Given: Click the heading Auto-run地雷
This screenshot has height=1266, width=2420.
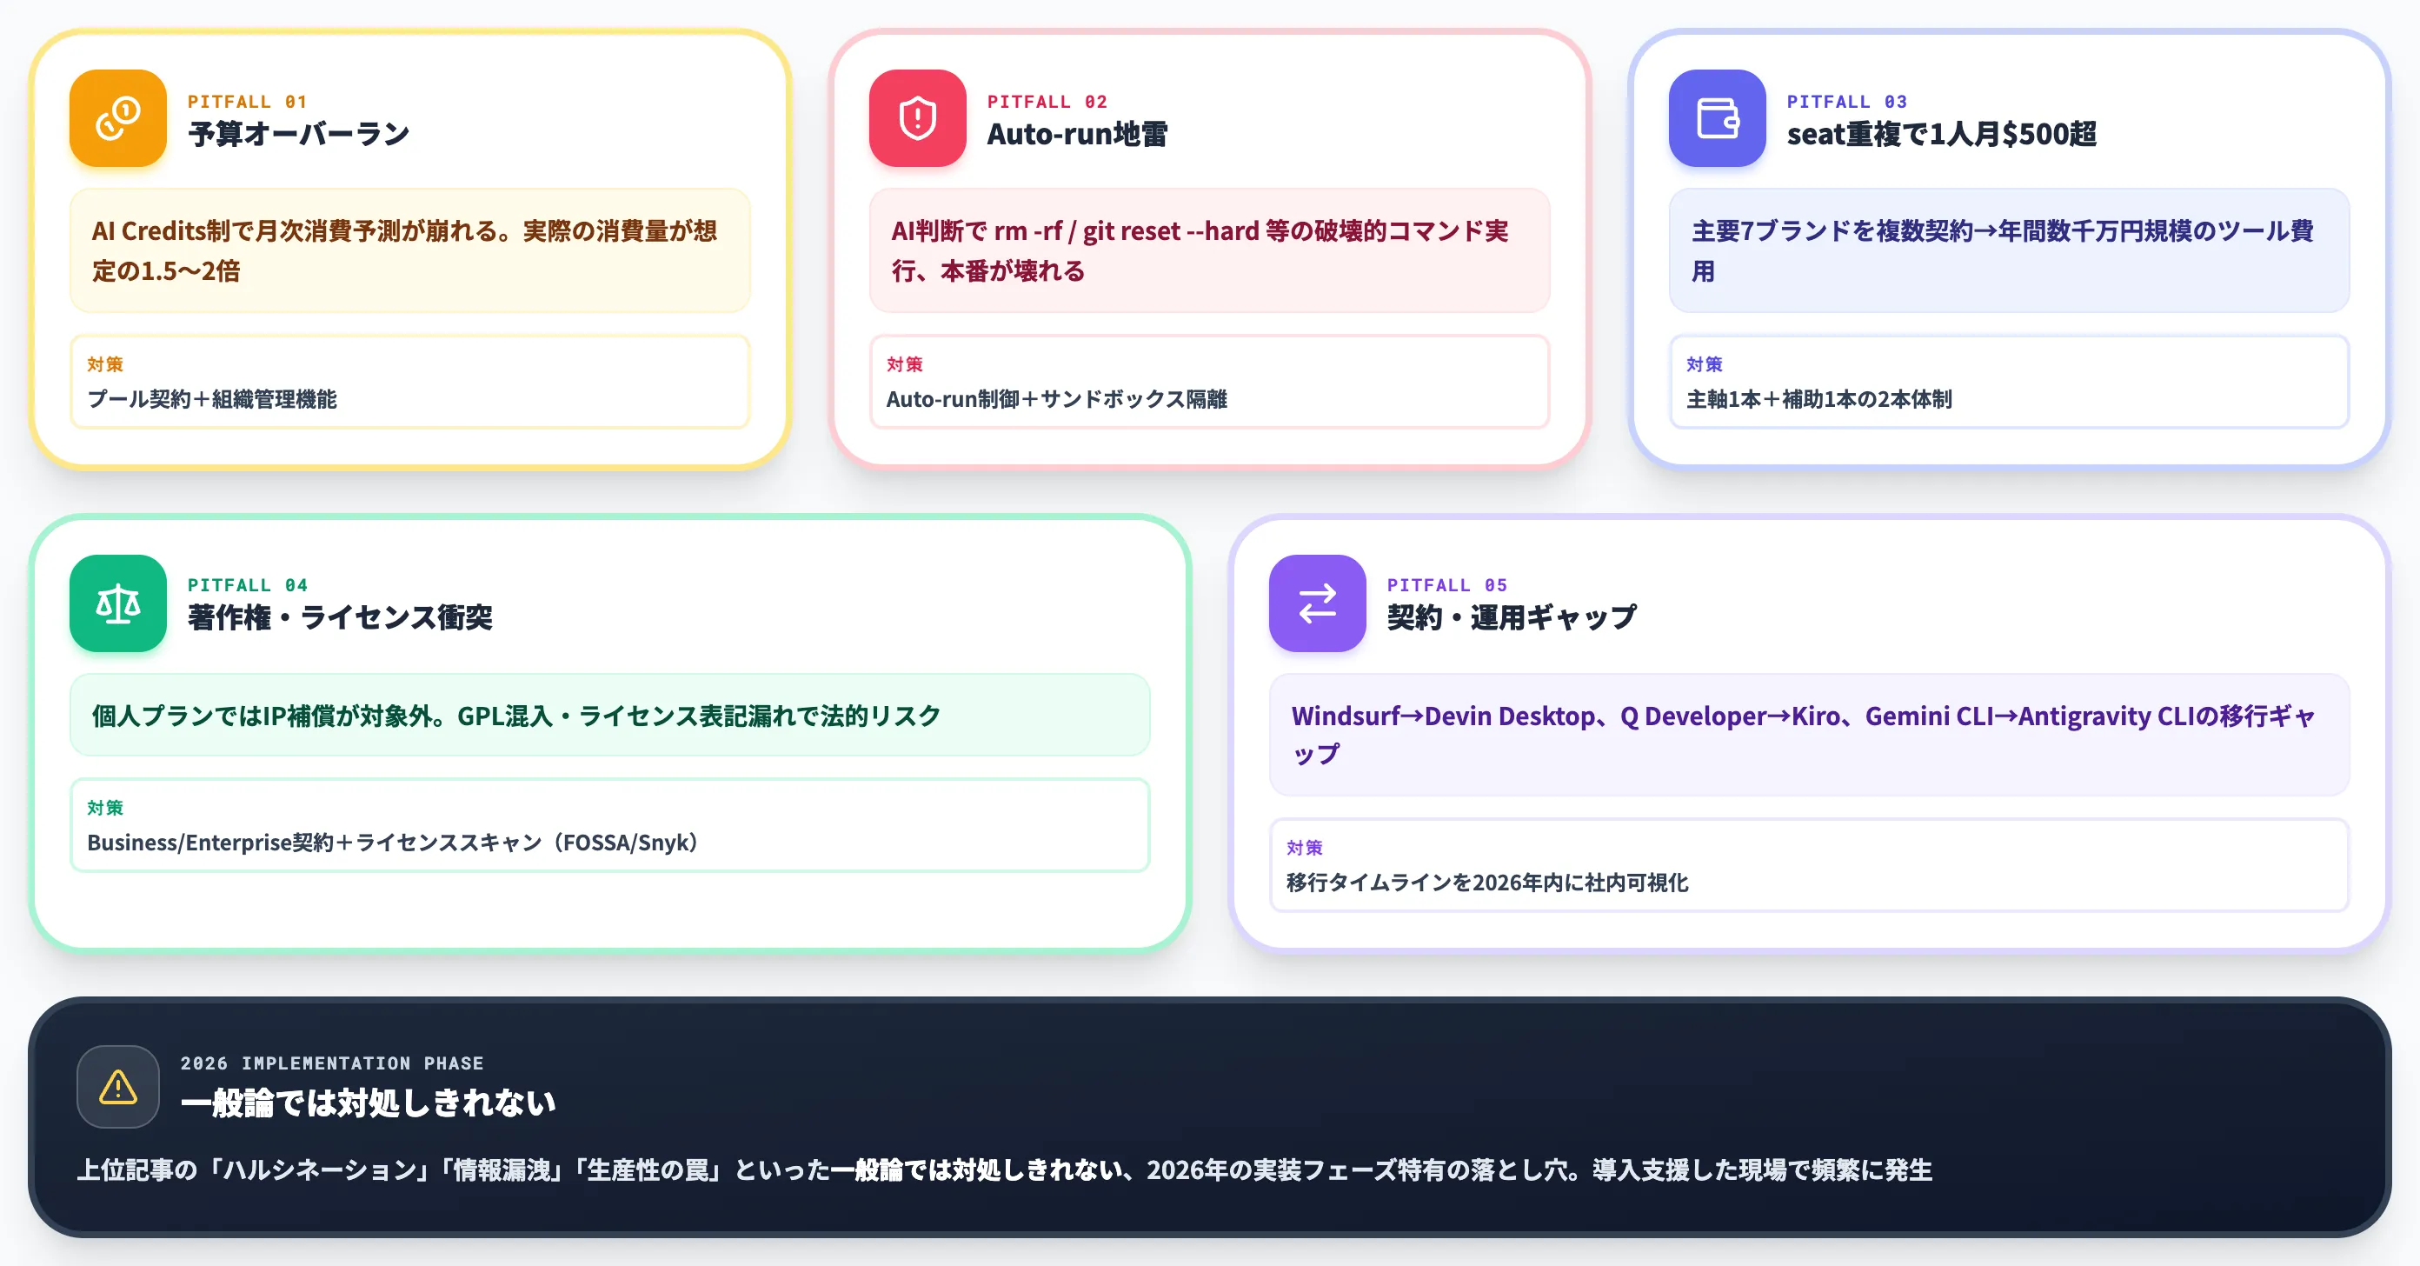Looking at the screenshot, I should (x=1077, y=135).
